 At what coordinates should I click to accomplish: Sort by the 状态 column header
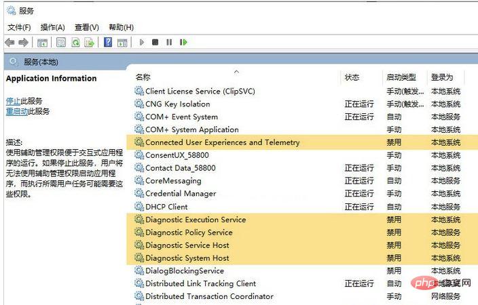pos(352,77)
